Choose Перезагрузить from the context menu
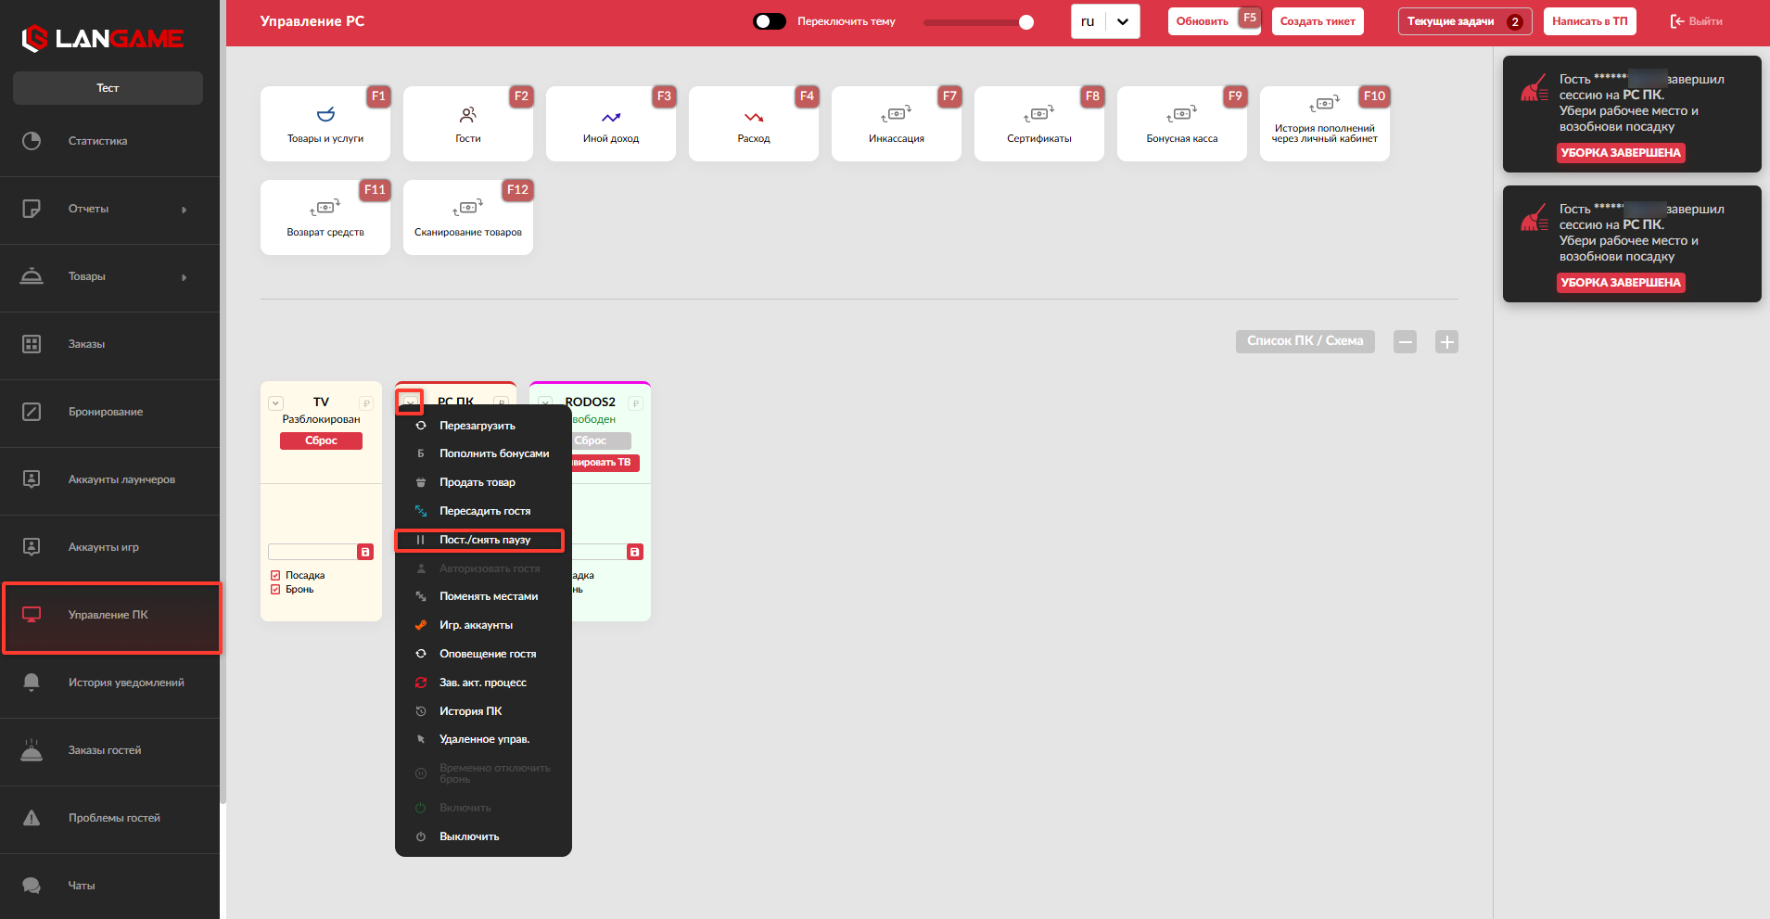This screenshot has width=1770, height=919. pos(483,426)
